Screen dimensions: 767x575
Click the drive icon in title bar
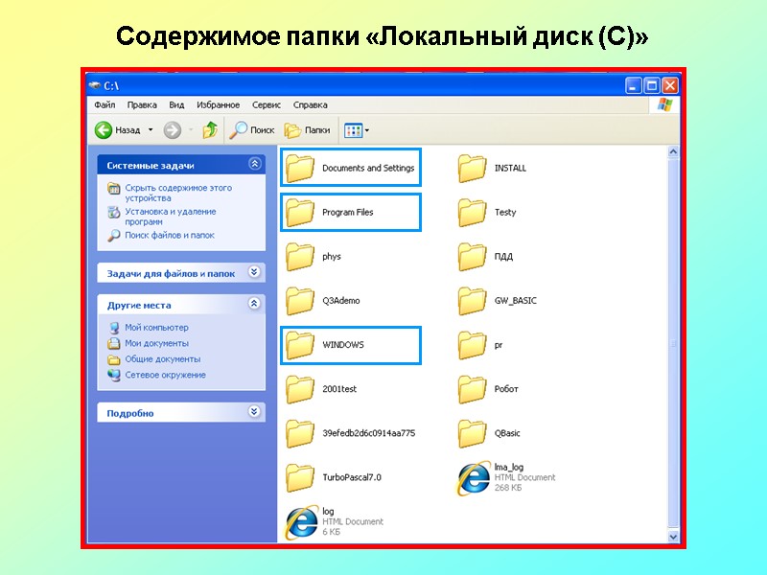point(95,85)
